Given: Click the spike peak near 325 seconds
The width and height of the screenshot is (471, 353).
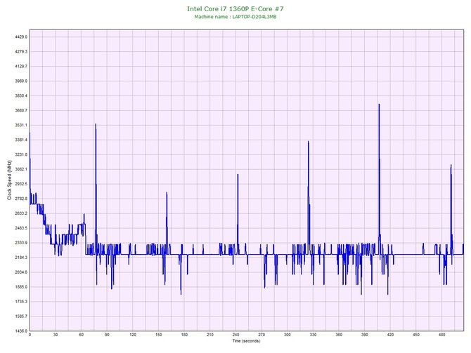Looking at the screenshot, I should (308, 142).
